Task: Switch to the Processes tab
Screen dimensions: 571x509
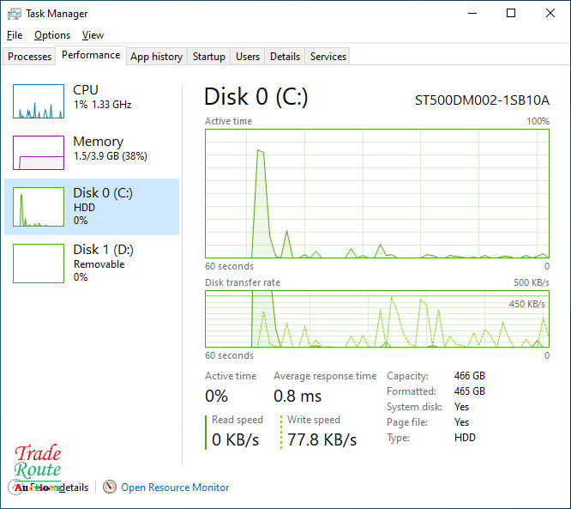Action: (30, 57)
